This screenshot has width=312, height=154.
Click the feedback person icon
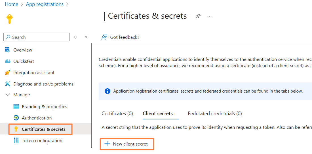[104, 37]
